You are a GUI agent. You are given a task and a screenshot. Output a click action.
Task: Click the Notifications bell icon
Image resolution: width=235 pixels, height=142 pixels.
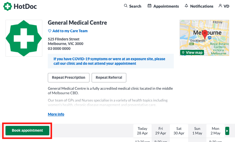(x=186, y=6)
